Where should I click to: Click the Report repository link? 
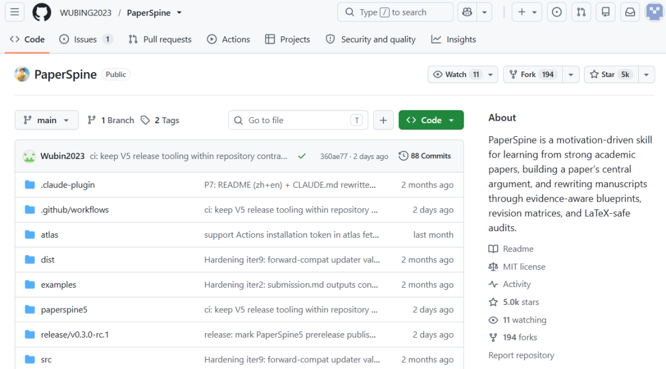point(521,355)
